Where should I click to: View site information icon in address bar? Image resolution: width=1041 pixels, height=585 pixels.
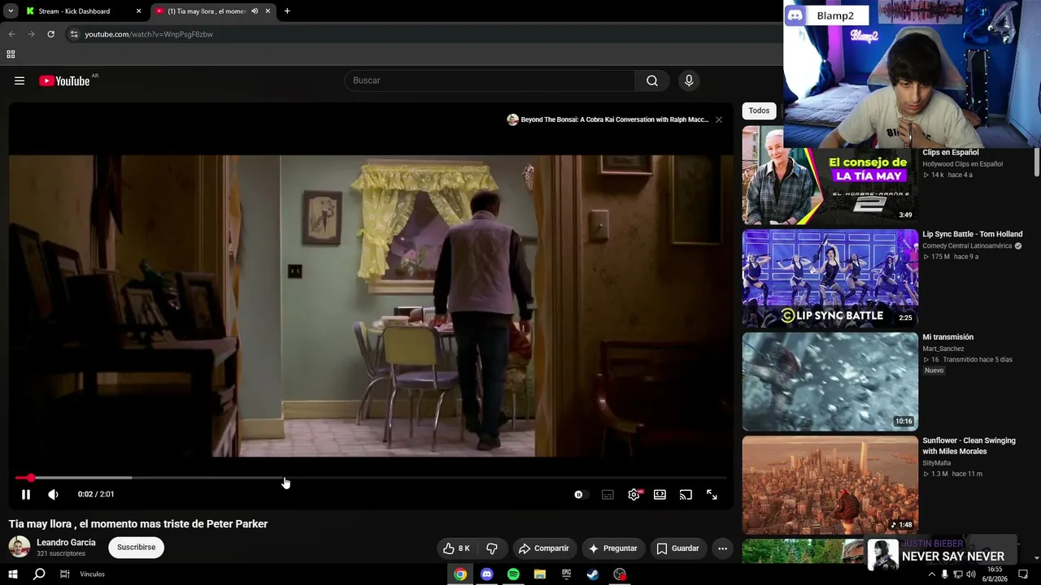click(74, 34)
